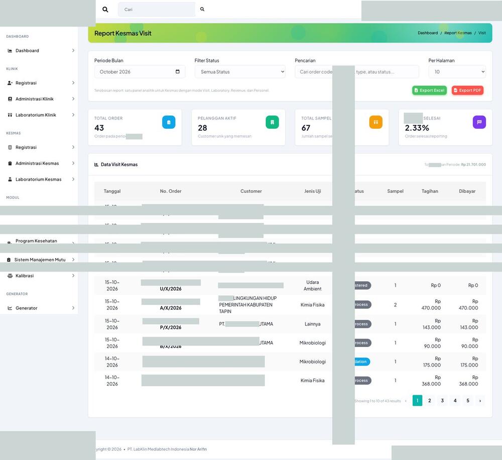Export report to Excel
This screenshot has width=502, height=460.
point(429,90)
